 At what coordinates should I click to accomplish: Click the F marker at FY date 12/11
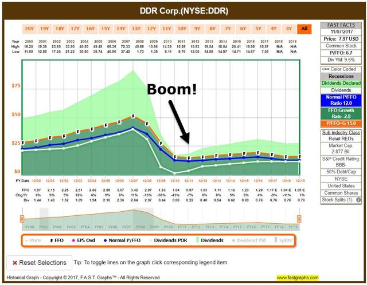189,158
